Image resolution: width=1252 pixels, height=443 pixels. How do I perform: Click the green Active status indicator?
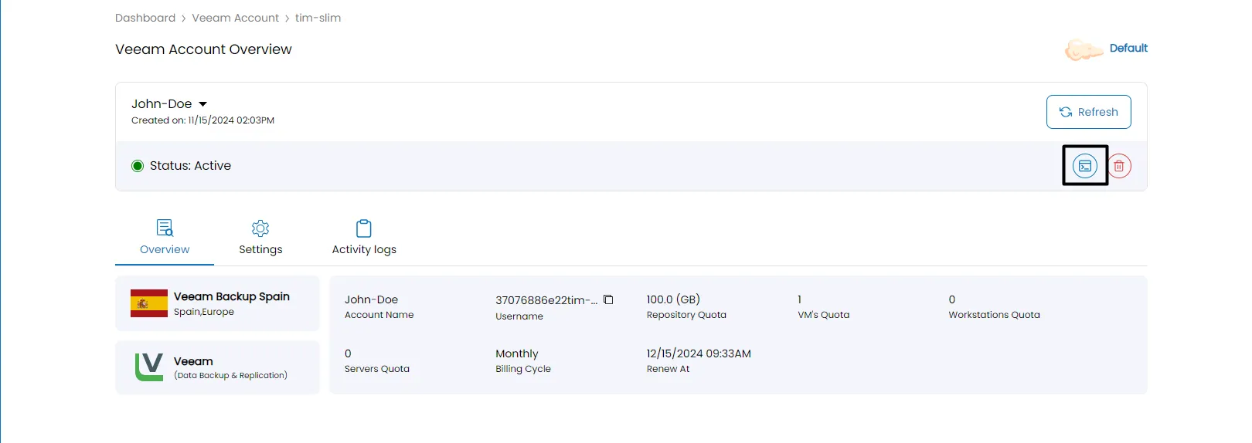[x=138, y=166]
